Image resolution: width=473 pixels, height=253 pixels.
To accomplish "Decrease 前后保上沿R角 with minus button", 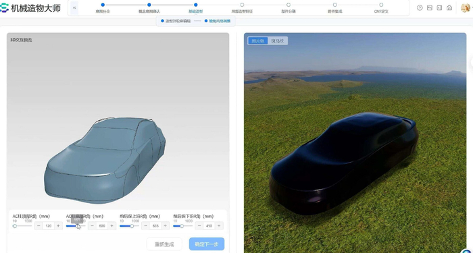I will click(x=146, y=225).
